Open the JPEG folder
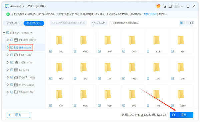The image size is (200, 122). pyautogui.click(x=132, y=67)
